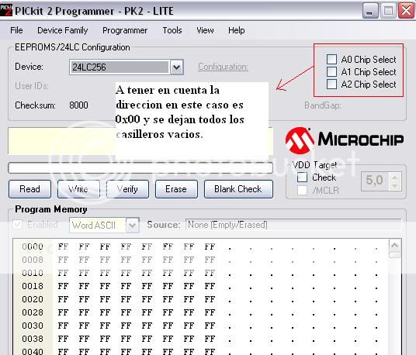Increase VDD Target voltage with up arrow
Screen dimensions: 416x355
tap(395, 177)
